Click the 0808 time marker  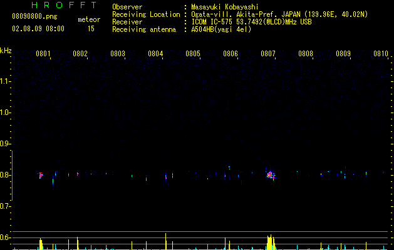click(306, 54)
